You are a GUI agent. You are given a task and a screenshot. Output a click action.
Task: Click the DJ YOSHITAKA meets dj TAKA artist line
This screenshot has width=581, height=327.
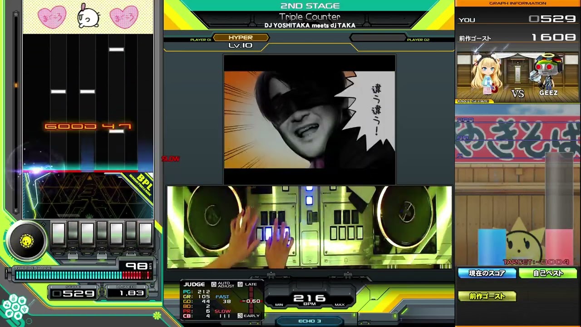point(310,25)
